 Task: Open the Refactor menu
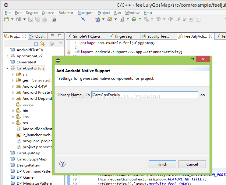tap(66, 13)
